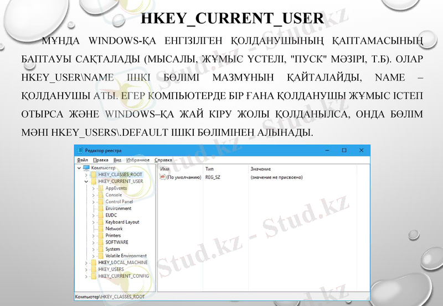Click the HKEY_CURRENT_USER folder icon

click(x=94, y=182)
